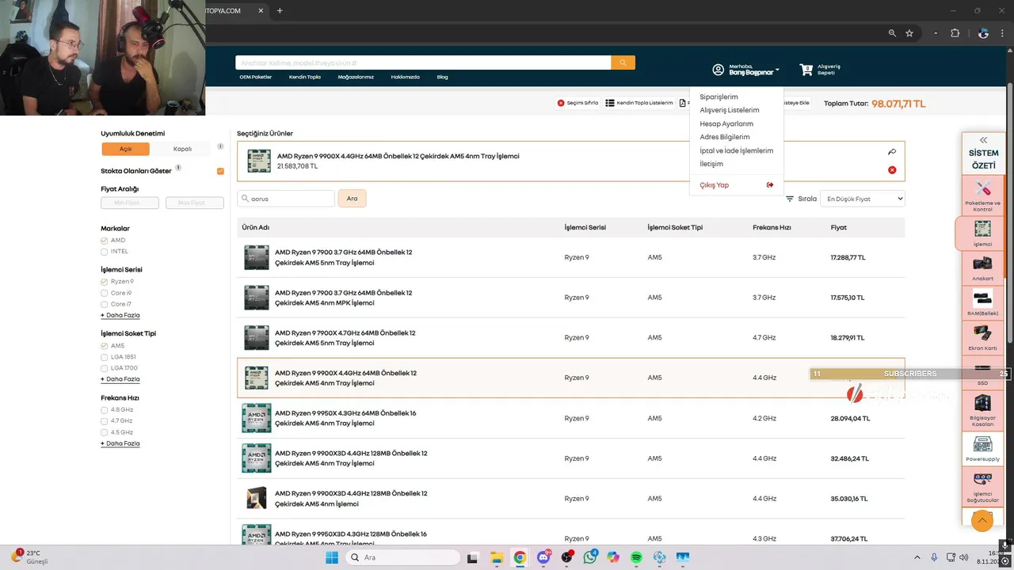Choose Ekran Kartı in system summary
1014x570 pixels.
983,338
